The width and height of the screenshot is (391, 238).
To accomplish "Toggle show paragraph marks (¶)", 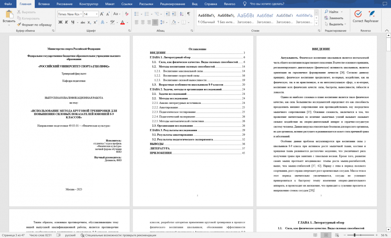I will coord(189,14).
